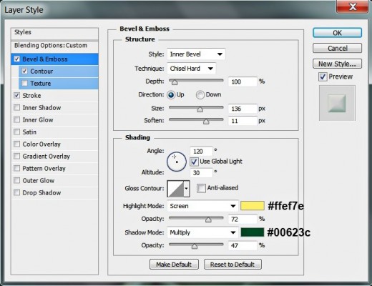The height and width of the screenshot is (286, 372).
Task: Toggle Use Global Light checkbox
Action: (x=194, y=162)
